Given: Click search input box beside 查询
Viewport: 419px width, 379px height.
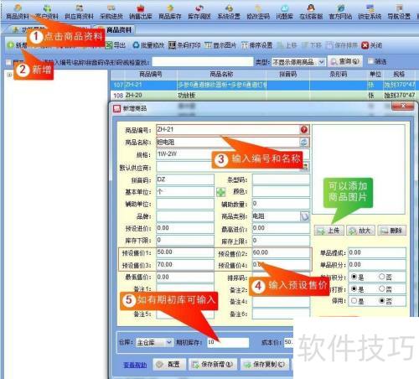Looking at the screenshot, I should (x=203, y=62).
